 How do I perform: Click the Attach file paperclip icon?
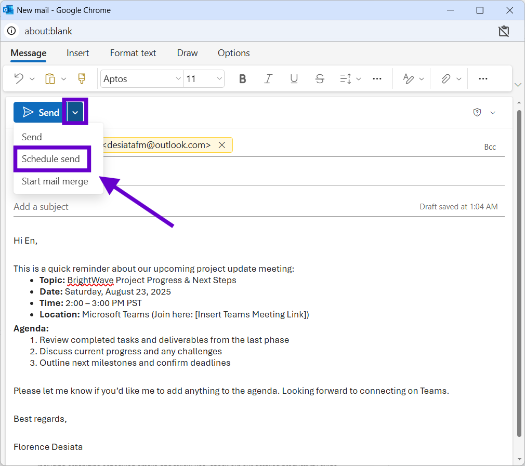coord(445,78)
